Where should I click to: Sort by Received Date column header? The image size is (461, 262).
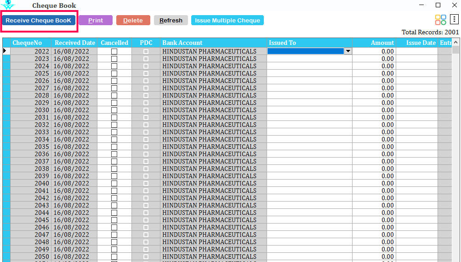(x=74, y=43)
